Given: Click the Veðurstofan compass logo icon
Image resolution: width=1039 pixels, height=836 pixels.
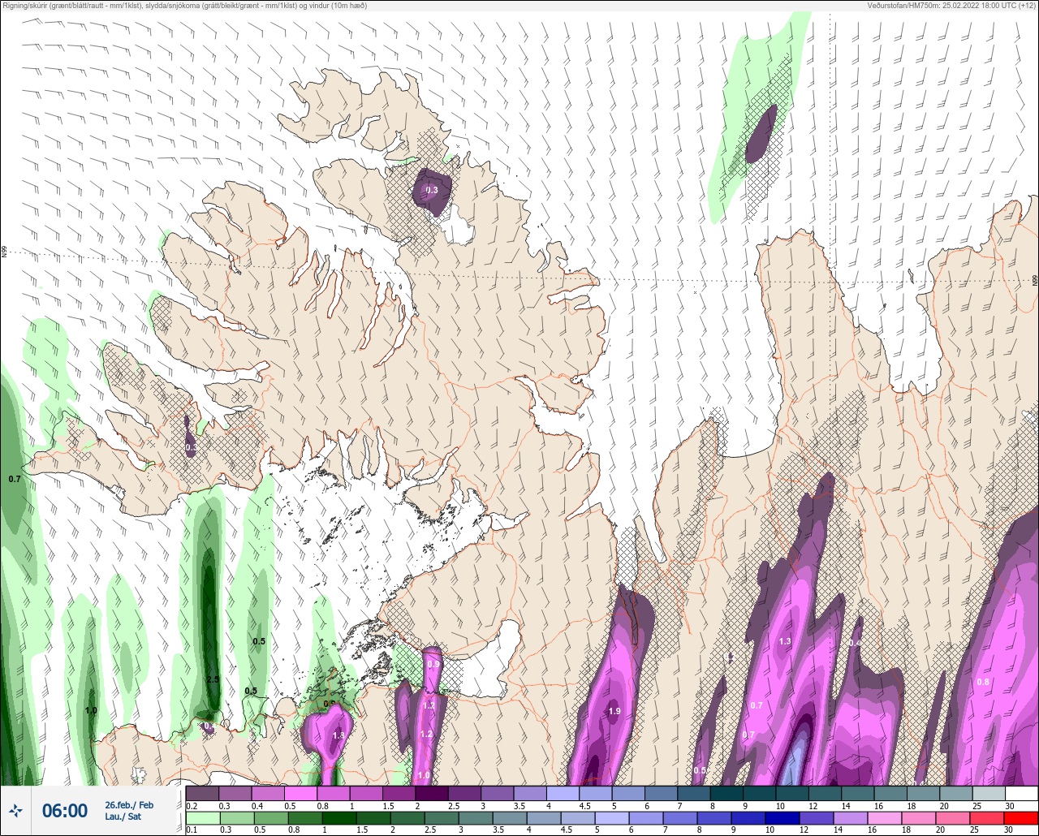Looking at the screenshot, I should 16,811.
